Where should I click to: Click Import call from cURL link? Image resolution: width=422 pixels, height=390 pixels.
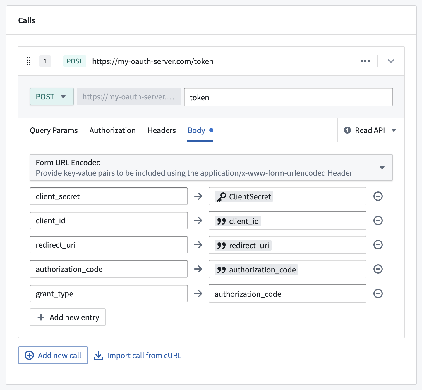[138, 355]
